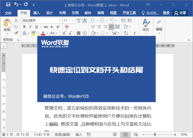Click the Undo arrow icon

coord(16,5)
